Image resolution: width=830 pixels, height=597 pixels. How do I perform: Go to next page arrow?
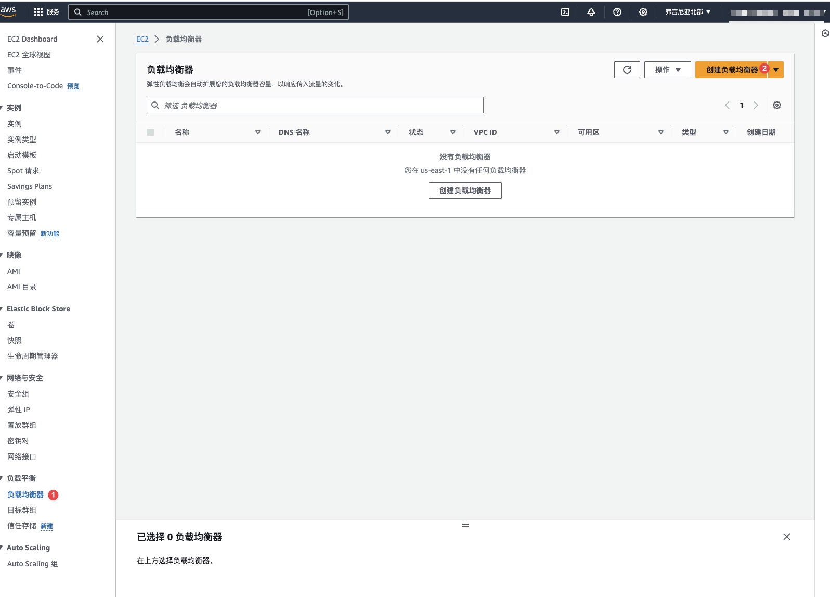click(756, 105)
